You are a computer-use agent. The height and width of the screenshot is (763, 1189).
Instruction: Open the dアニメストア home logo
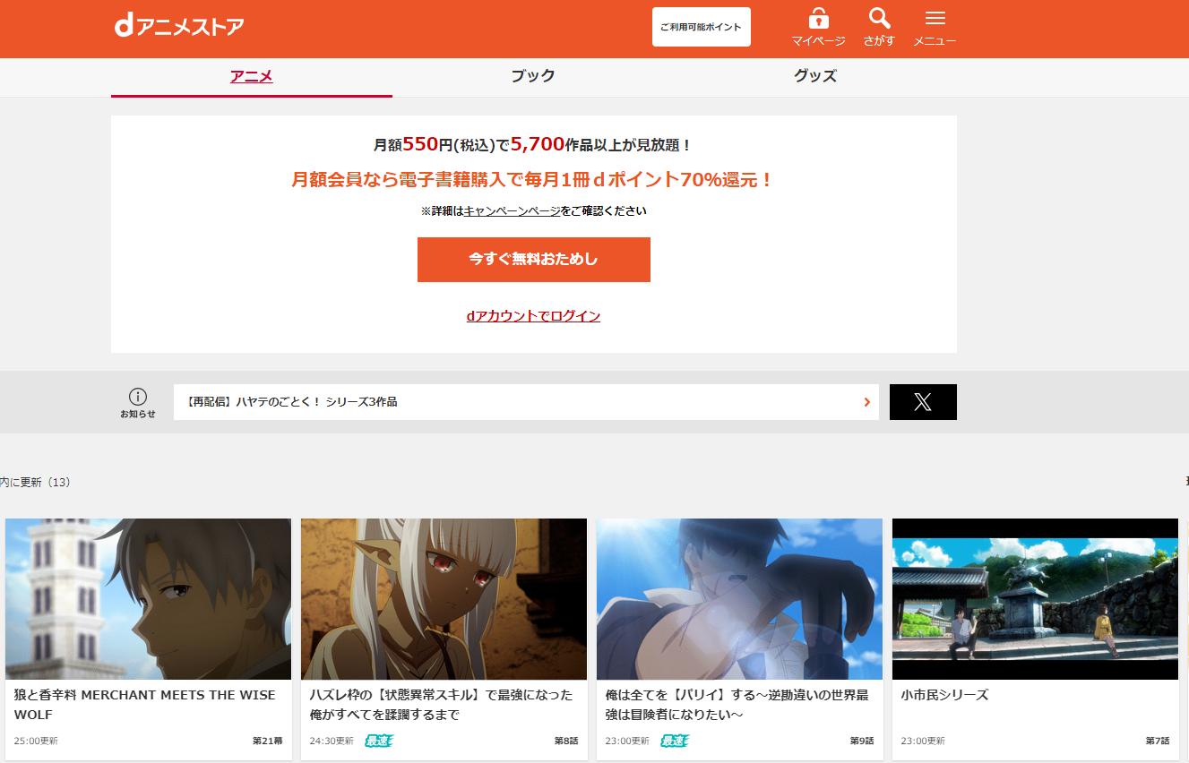tap(179, 27)
